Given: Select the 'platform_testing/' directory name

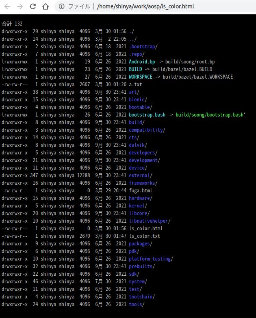Looking at the screenshot, I should [151, 259].
